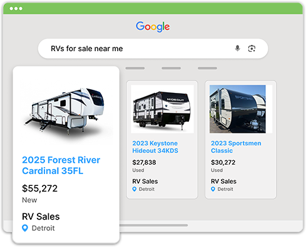Click Used label under $30,272
The width and height of the screenshot is (306, 247).
click(x=217, y=170)
